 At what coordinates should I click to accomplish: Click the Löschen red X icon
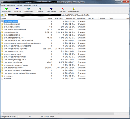[62, 9]
